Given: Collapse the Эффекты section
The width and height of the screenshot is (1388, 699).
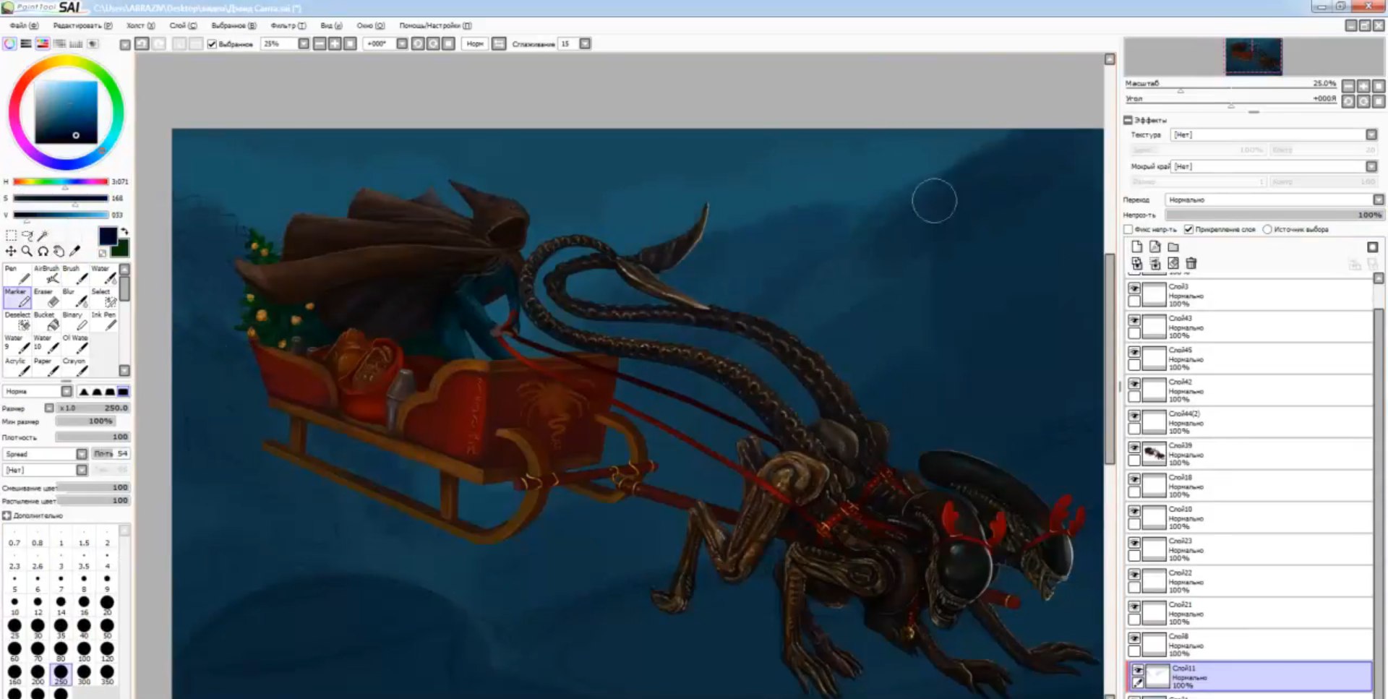Looking at the screenshot, I should tap(1128, 120).
